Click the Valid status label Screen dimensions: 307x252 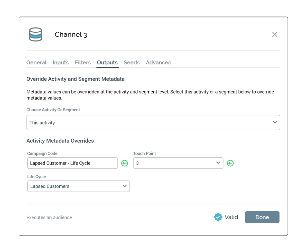click(x=231, y=217)
